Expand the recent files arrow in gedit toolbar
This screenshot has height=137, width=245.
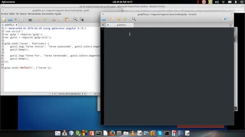click(x=16, y=19)
